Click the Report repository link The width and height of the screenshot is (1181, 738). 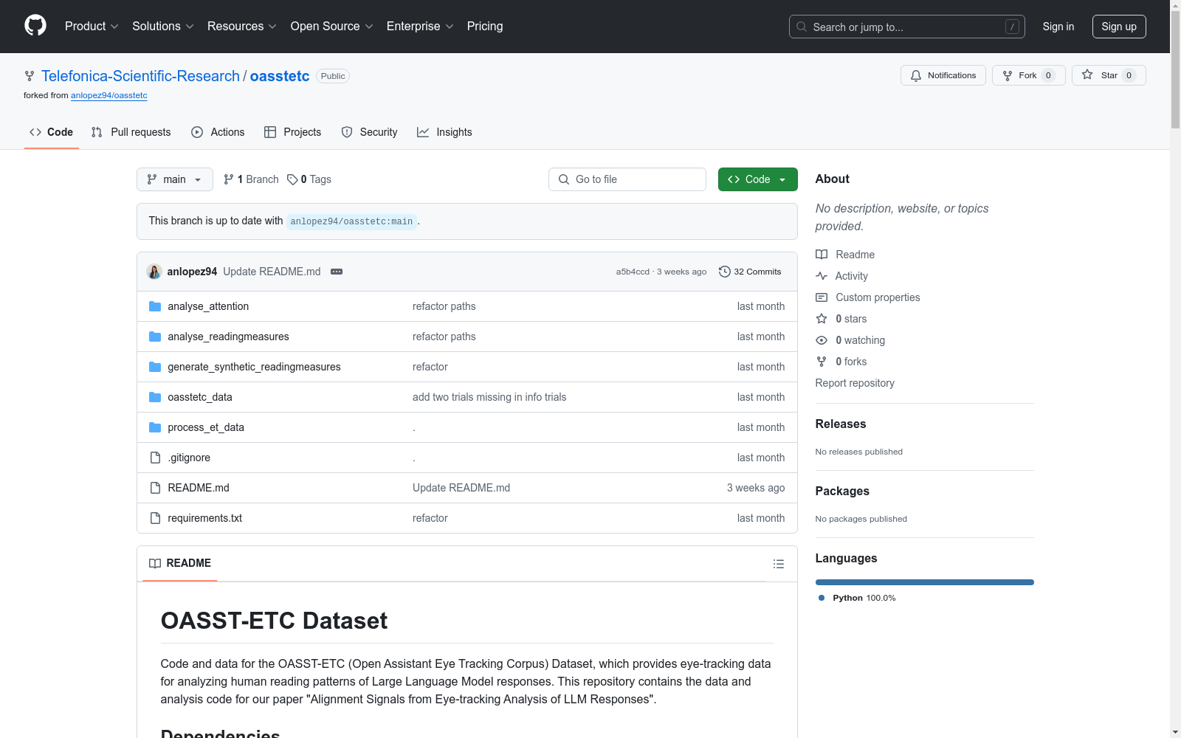pos(855,383)
